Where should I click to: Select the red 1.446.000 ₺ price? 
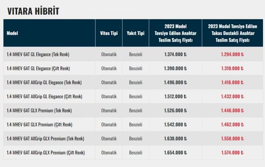click(232, 111)
